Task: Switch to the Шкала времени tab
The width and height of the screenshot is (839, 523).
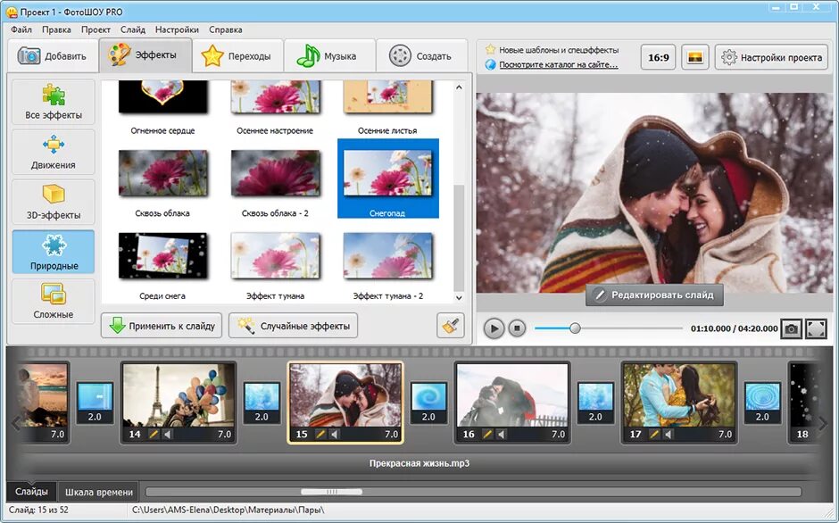Action: pos(98,492)
